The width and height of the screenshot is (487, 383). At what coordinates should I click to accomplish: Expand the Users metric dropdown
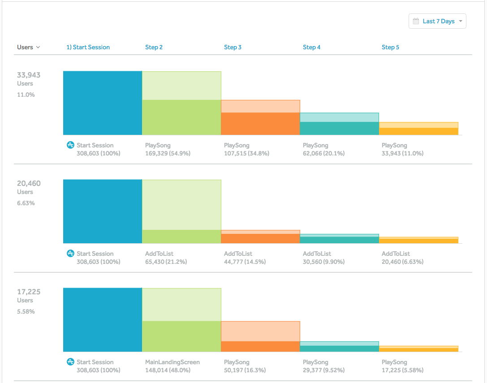point(29,47)
